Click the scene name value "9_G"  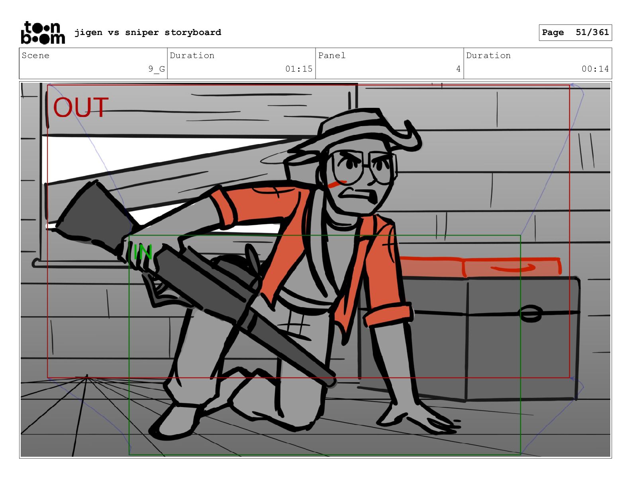click(x=157, y=69)
